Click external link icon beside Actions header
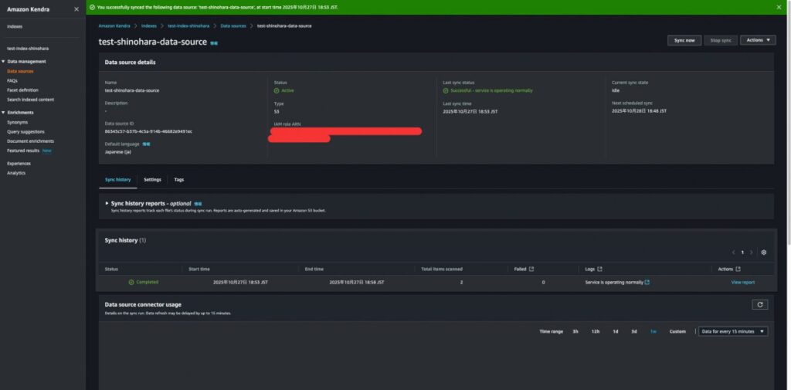The image size is (791, 390). pyautogui.click(x=738, y=269)
